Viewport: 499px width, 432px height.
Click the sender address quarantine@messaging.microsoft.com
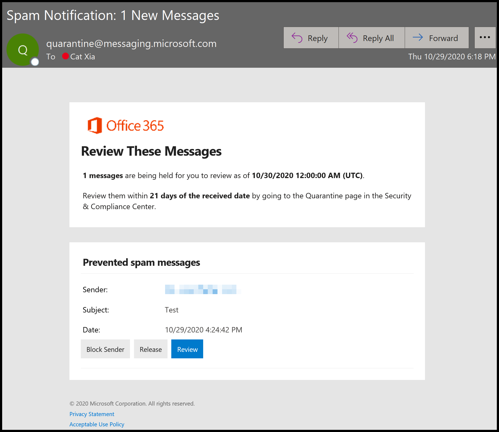click(131, 43)
